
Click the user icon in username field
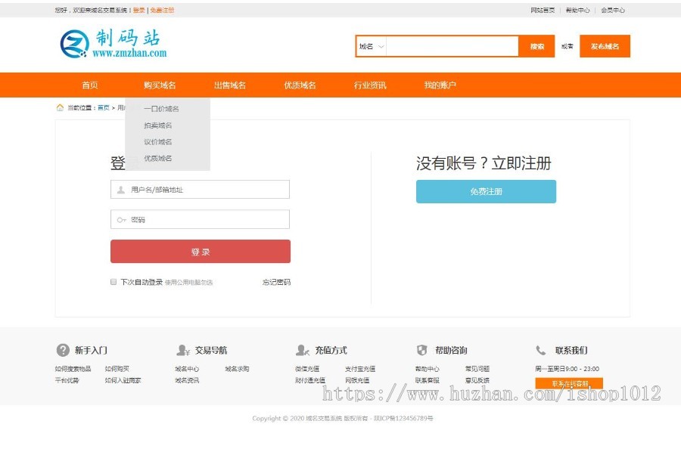pyautogui.click(x=120, y=190)
